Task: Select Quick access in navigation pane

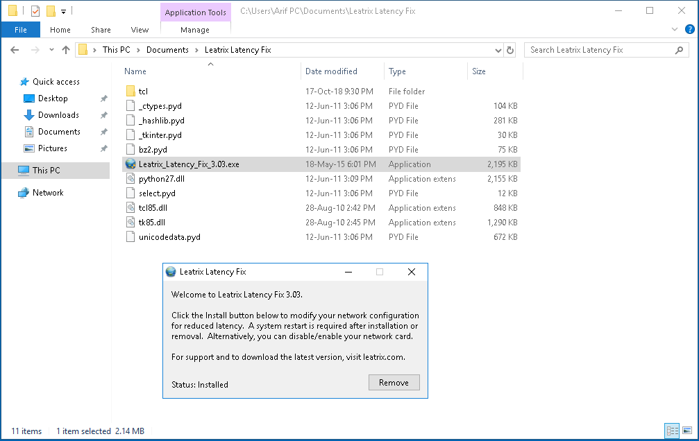Action: [x=56, y=82]
